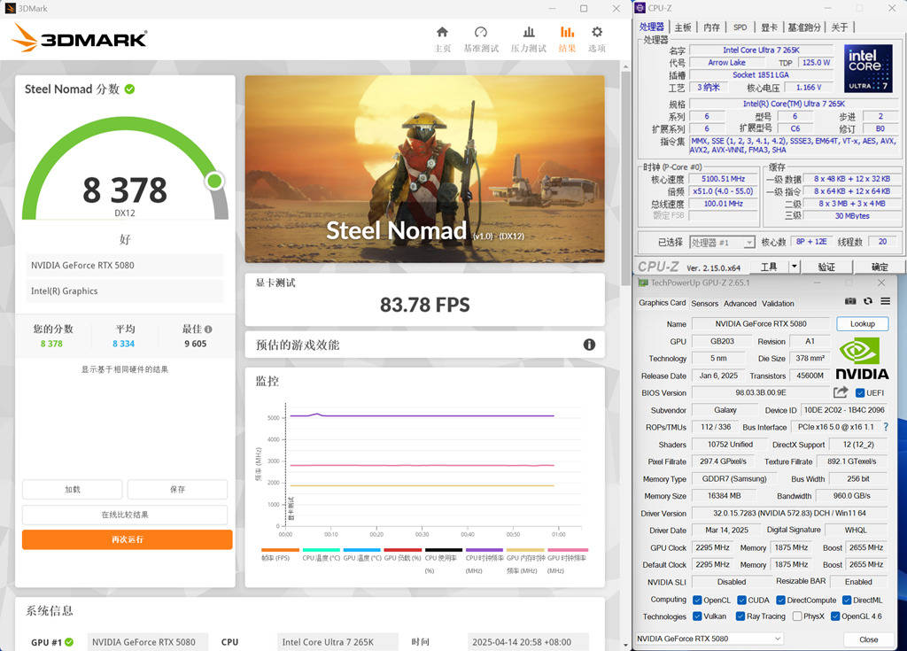Image resolution: width=907 pixels, height=651 pixels.
Task: Click CPU-Z 工具 (tools) button
Action: point(769,267)
